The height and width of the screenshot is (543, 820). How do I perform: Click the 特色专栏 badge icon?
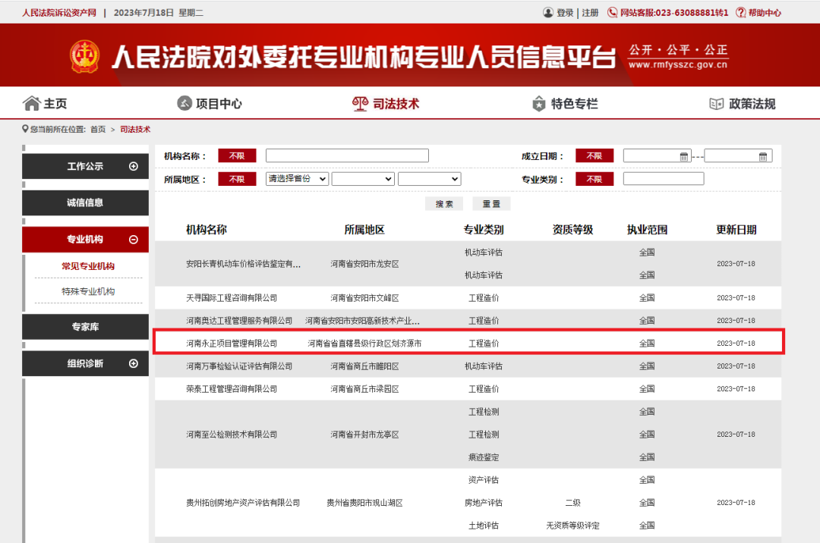538,104
